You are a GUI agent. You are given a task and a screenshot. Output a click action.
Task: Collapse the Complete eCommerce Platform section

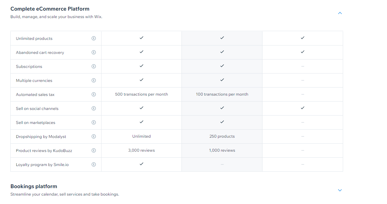pyautogui.click(x=340, y=13)
